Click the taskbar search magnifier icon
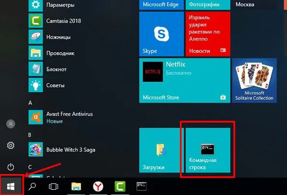 coord(32,186)
